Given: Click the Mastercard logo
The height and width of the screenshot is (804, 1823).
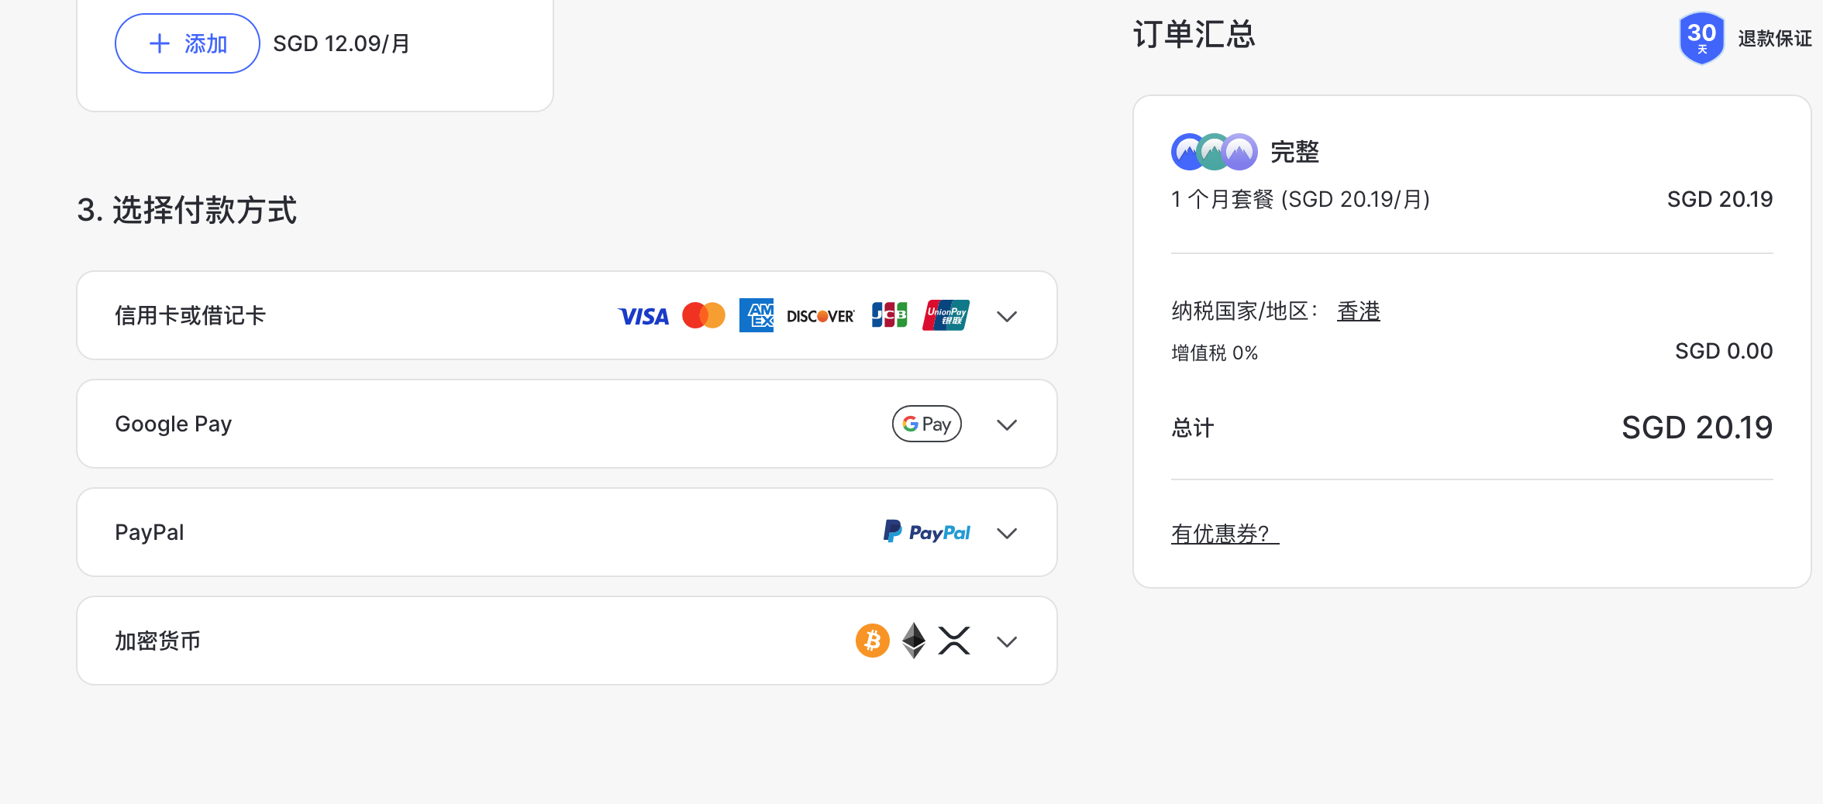Looking at the screenshot, I should click(x=704, y=315).
